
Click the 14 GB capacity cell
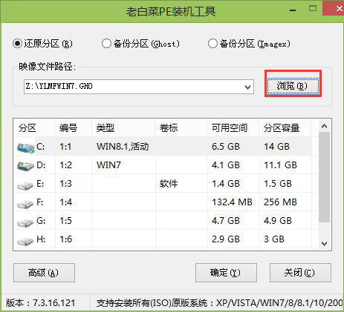click(x=276, y=147)
